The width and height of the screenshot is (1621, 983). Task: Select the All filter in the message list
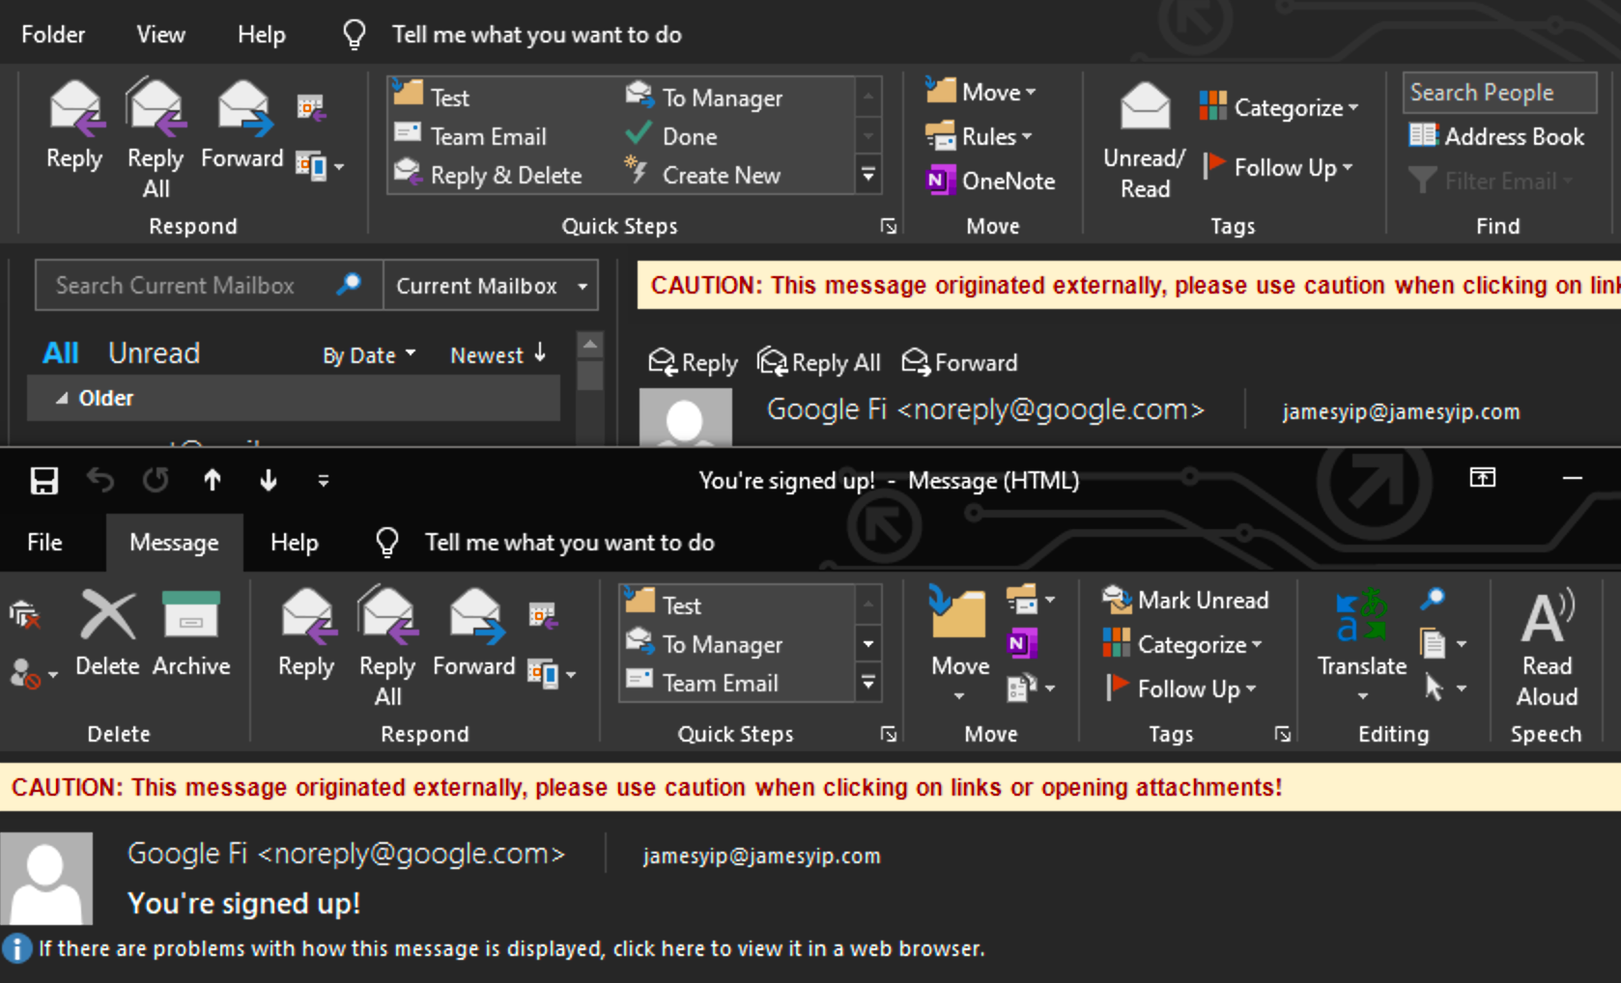pyautogui.click(x=61, y=352)
